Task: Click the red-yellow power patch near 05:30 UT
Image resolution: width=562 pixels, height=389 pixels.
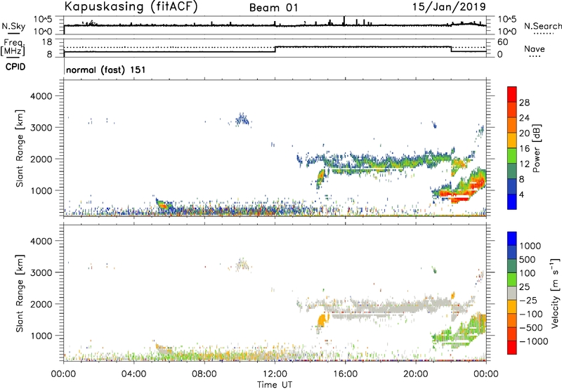Action: 164,206
